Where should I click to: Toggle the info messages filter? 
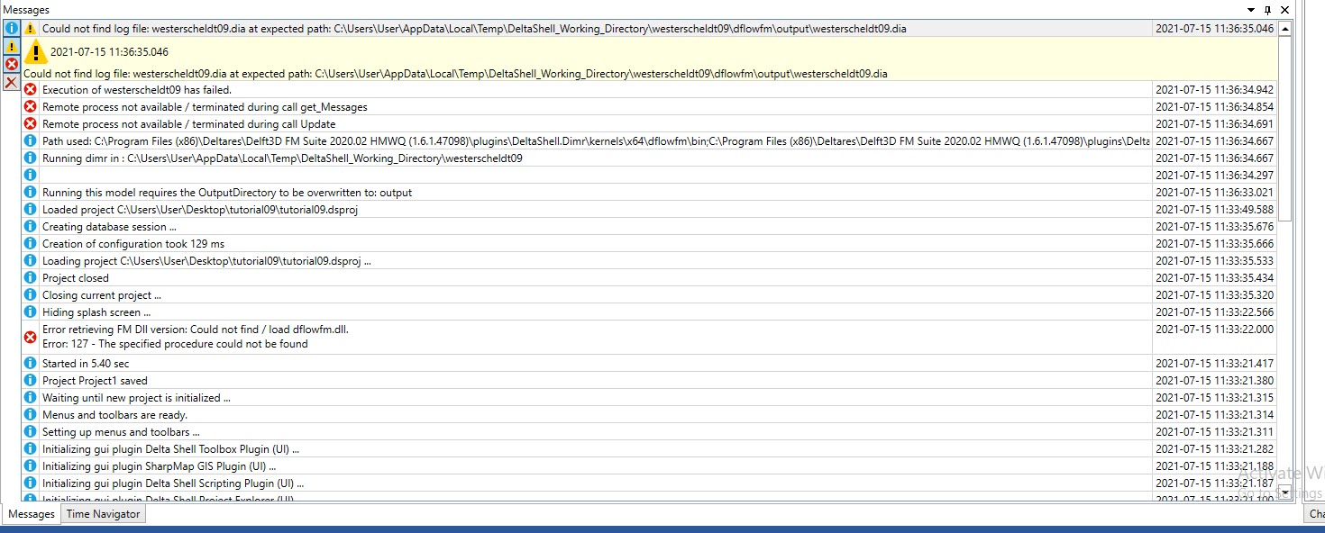[12, 28]
